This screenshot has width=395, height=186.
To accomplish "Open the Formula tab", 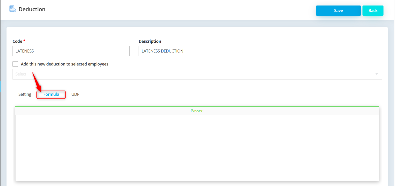I will pyautogui.click(x=51, y=94).
